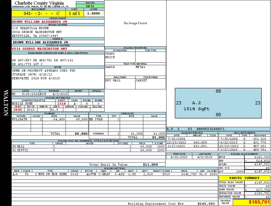Image resolution: width=271 pixels, height=206 pixels.
Task: Click the 91 SEPTIC built-in row
Action: 88,150
